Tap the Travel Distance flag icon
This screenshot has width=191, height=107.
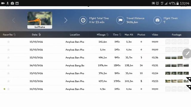point(120,20)
